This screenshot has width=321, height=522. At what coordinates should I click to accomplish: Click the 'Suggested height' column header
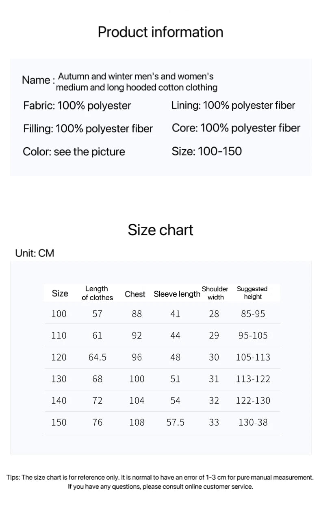click(x=252, y=293)
